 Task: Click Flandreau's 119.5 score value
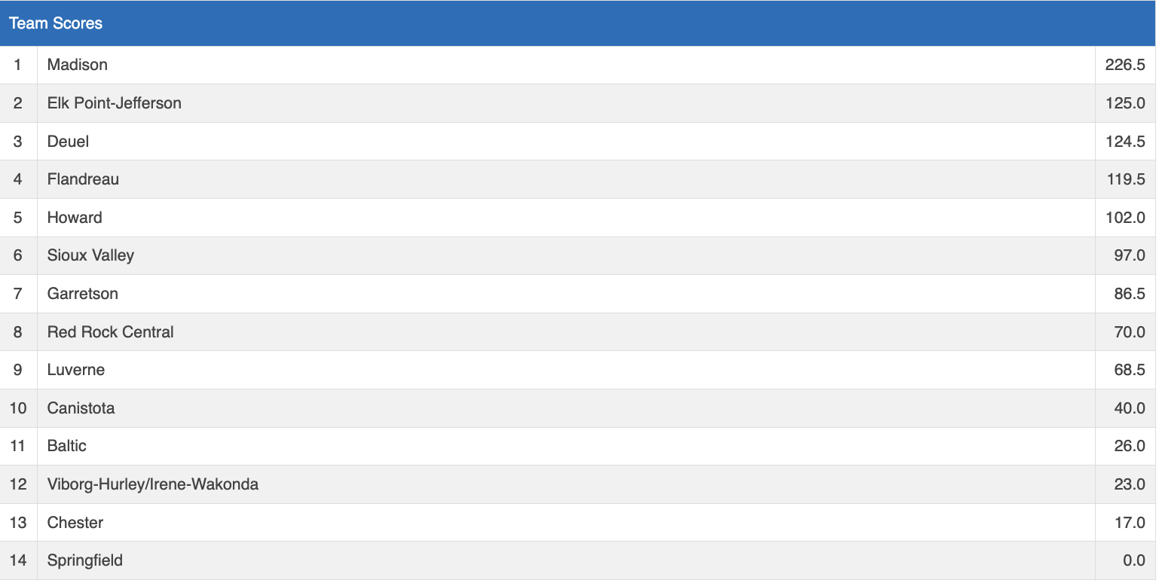pyautogui.click(x=1125, y=179)
